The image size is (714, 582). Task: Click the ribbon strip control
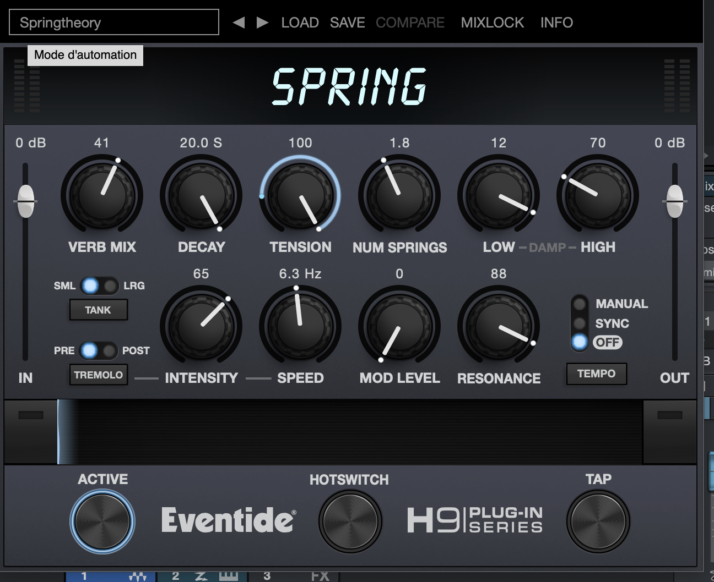350,432
